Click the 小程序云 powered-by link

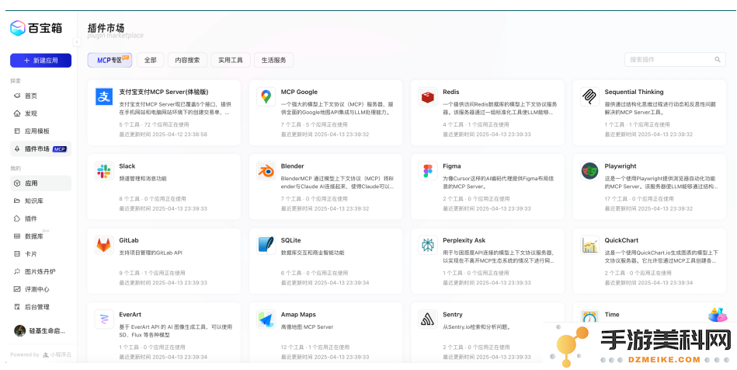click(x=57, y=355)
